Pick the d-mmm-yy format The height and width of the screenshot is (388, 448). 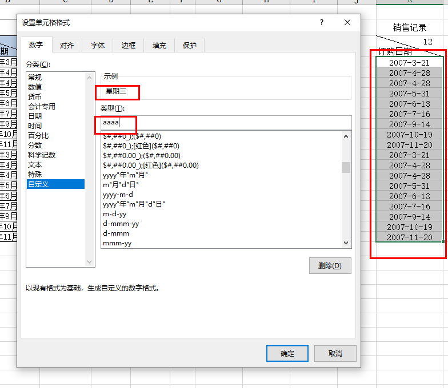pyautogui.click(x=121, y=223)
